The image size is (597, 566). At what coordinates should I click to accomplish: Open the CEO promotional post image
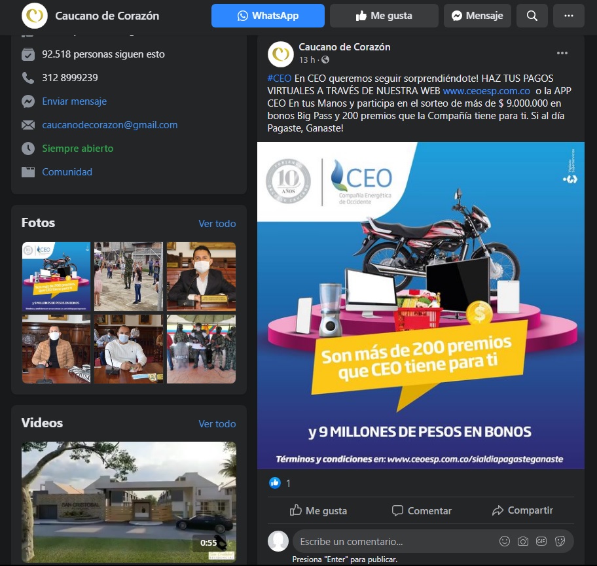pyautogui.click(x=421, y=306)
